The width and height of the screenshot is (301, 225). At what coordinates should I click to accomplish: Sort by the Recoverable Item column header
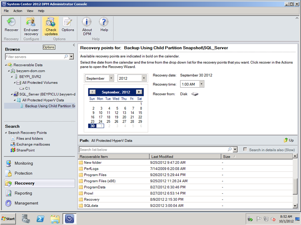[114, 157]
